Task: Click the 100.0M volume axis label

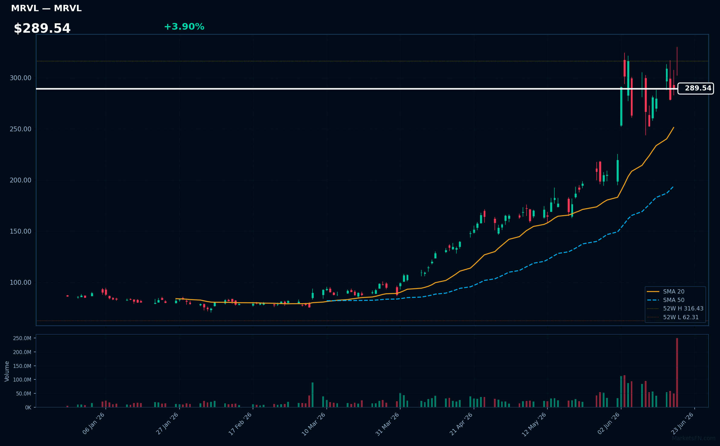Action: pyautogui.click(x=22, y=380)
